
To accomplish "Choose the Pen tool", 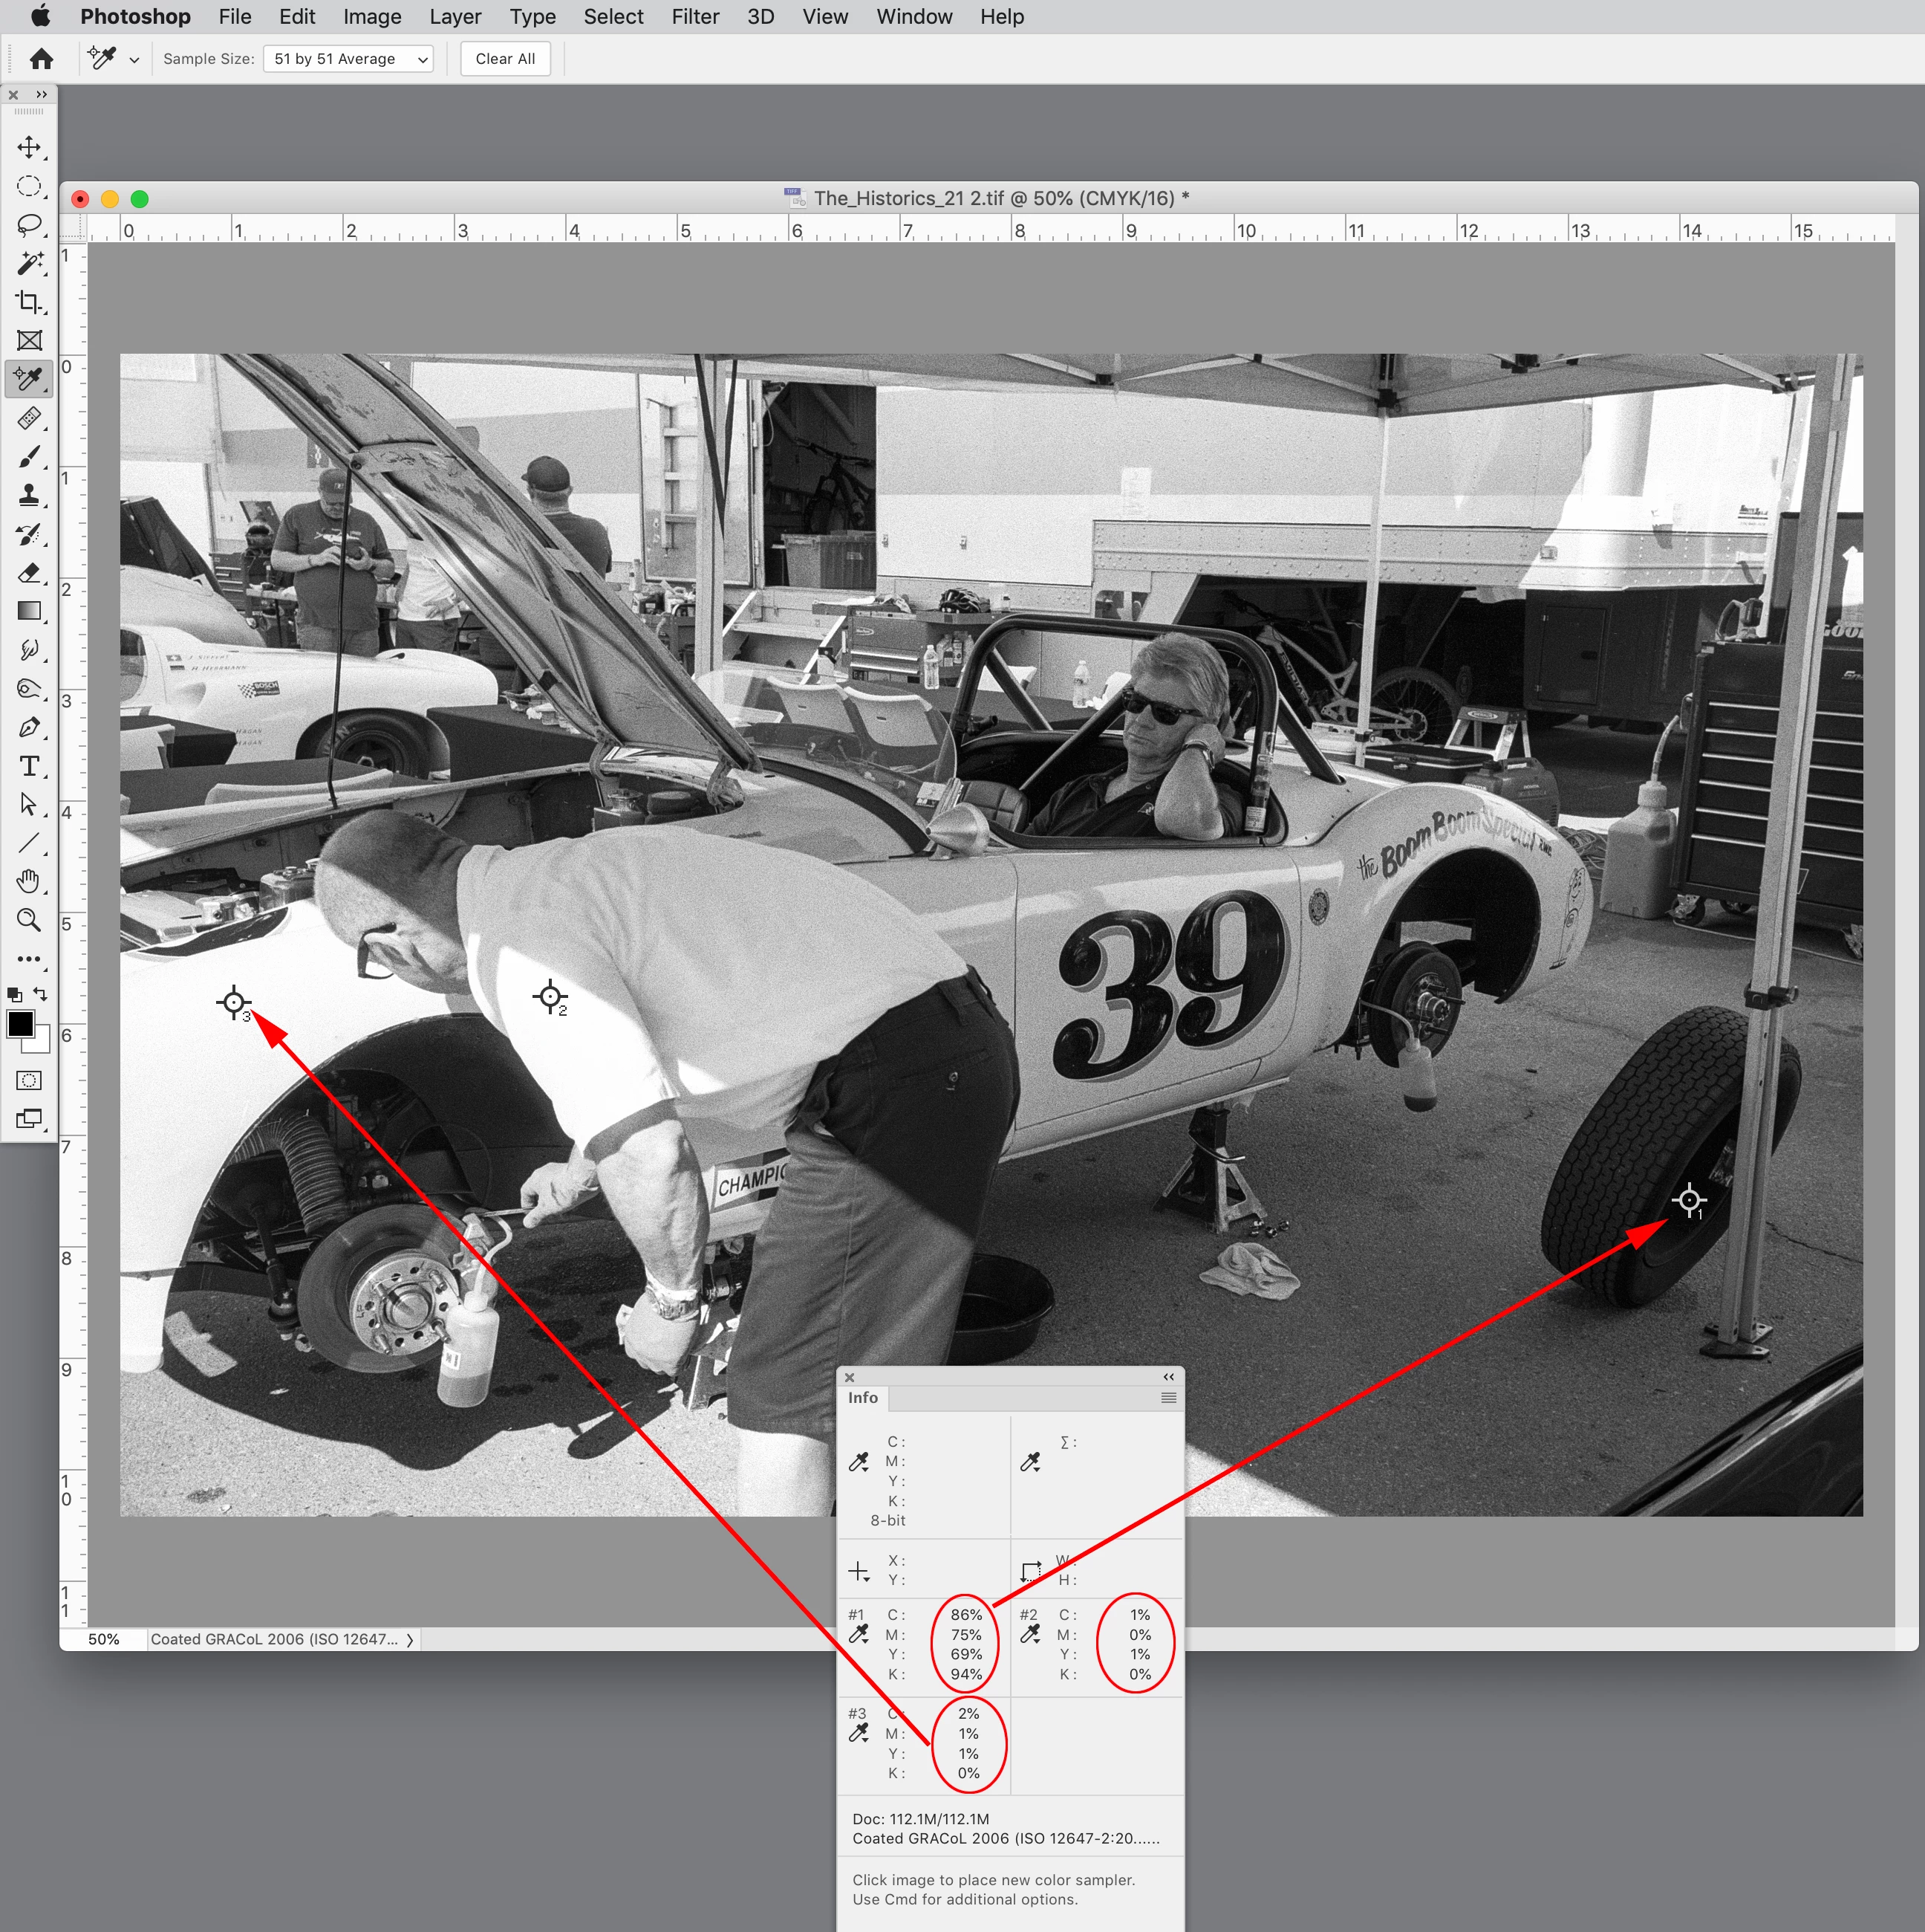I will point(29,728).
